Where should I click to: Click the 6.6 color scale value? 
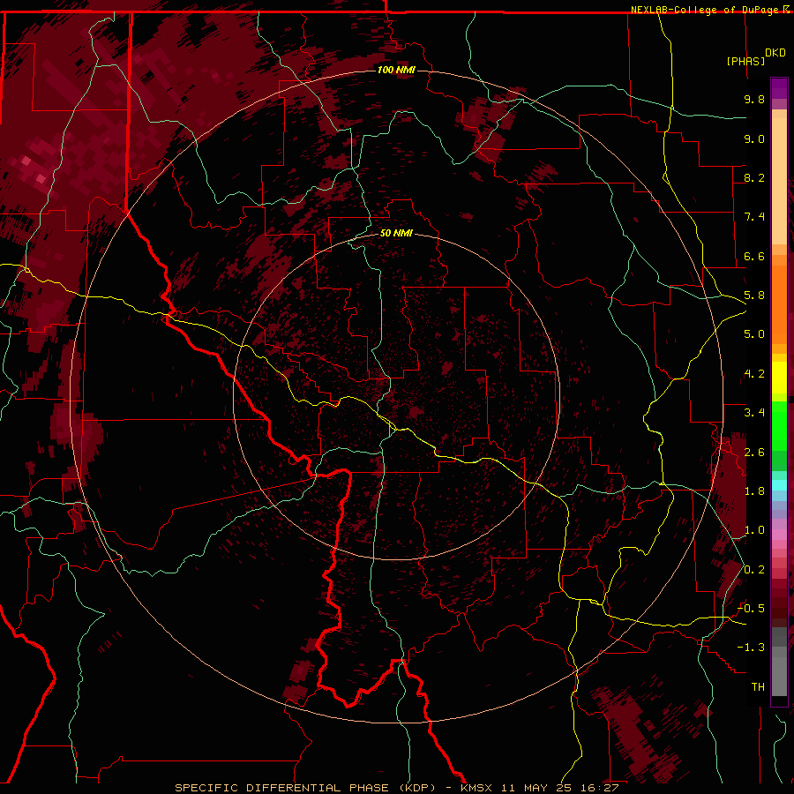click(754, 256)
